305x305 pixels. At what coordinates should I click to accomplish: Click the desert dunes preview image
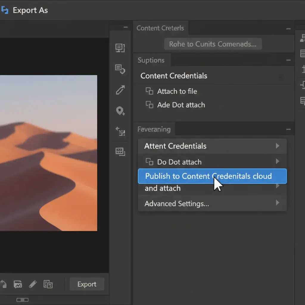tap(48, 153)
